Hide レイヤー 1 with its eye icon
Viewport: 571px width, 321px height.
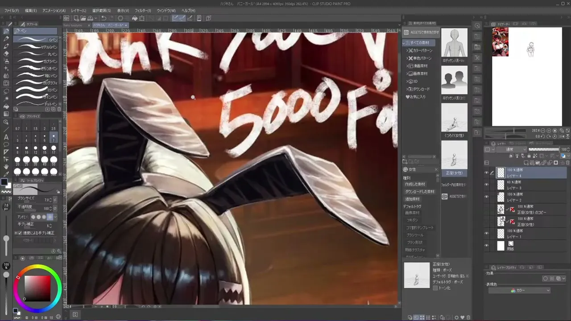point(486,233)
